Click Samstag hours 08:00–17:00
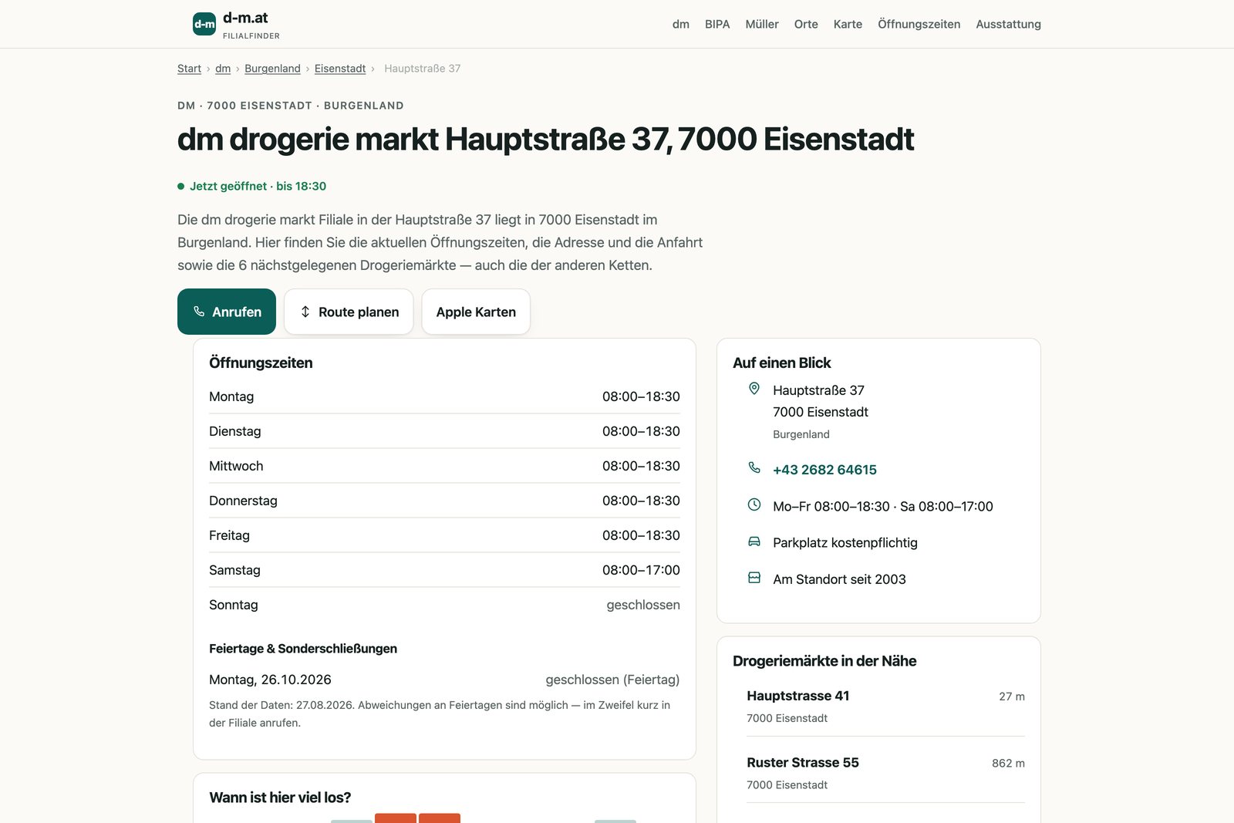The image size is (1234, 823). coord(641,570)
